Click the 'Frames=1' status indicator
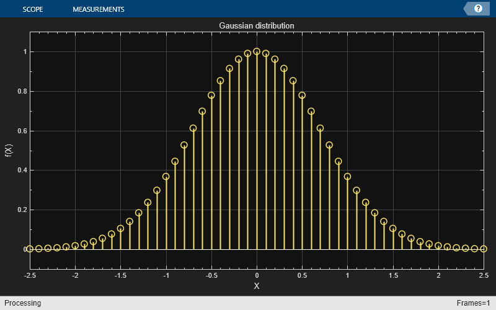Image resolution: width=496 pixels, height=310 pixels. [x=473, y=303]
